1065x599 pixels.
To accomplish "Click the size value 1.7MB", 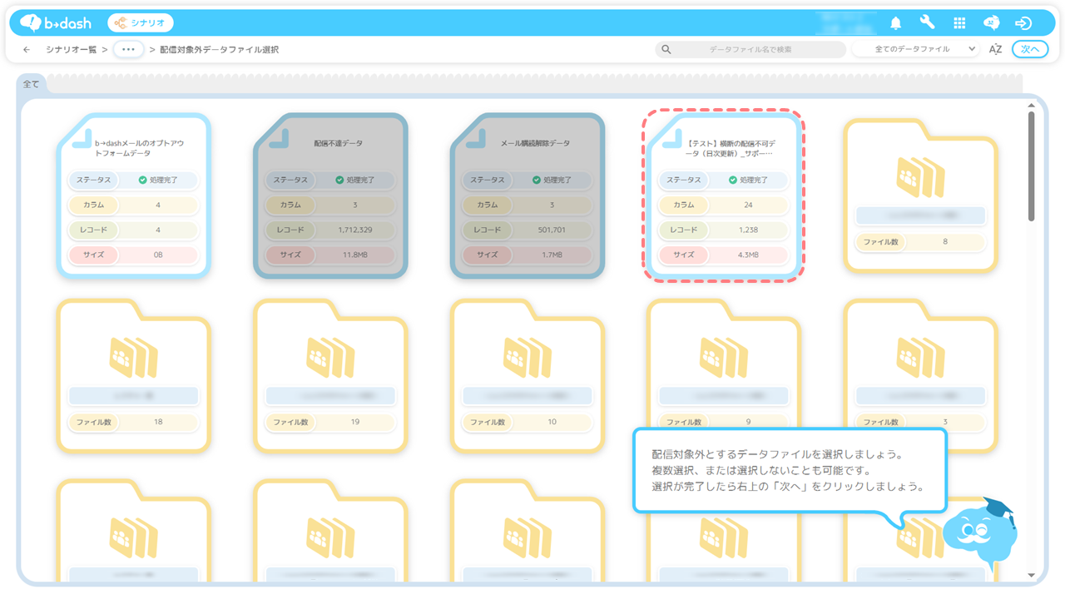I will tap(552, 255).
